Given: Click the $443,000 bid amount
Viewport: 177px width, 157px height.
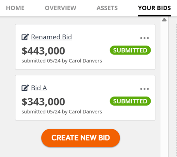Looking at the screenshot, I should tap(43, 51).
